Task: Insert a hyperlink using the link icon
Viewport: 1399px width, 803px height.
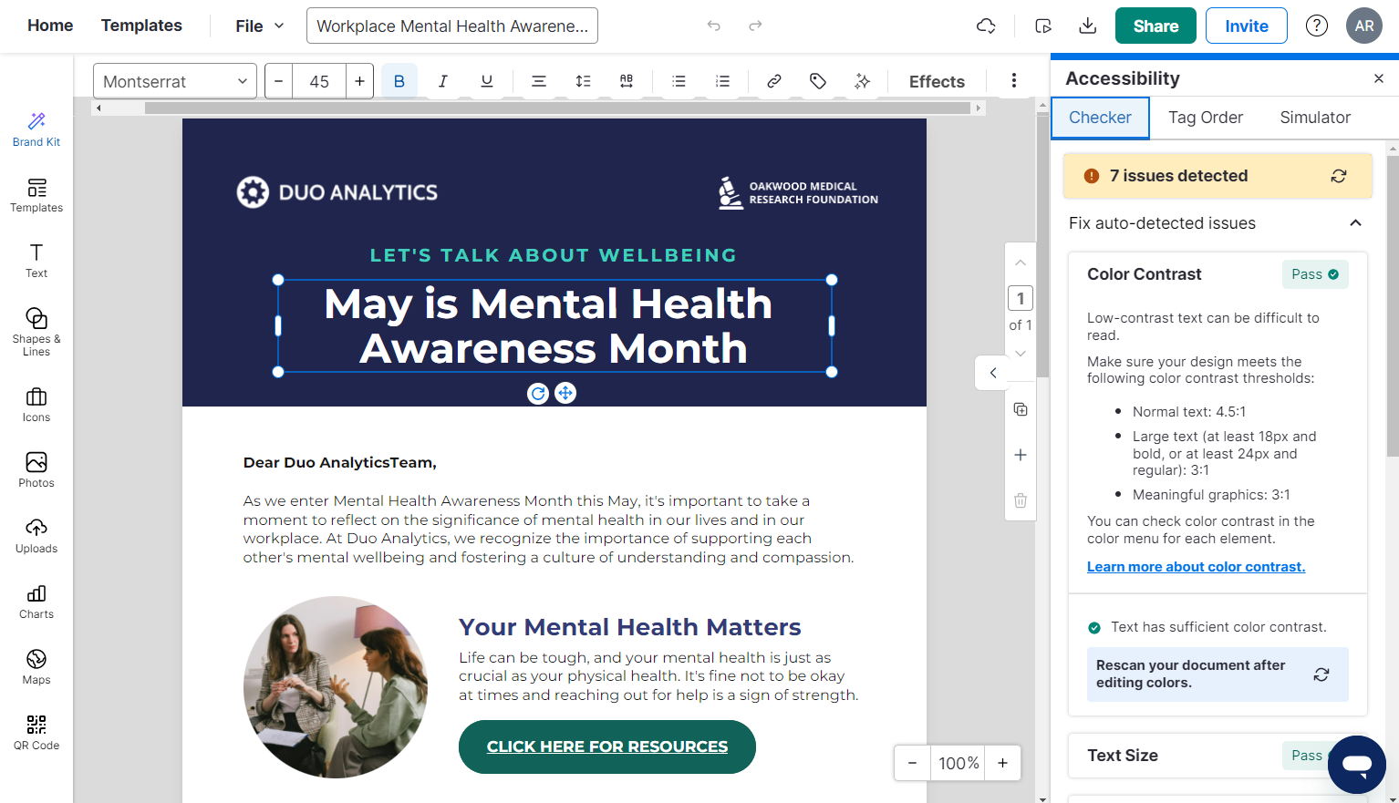Action: point(773,81)
